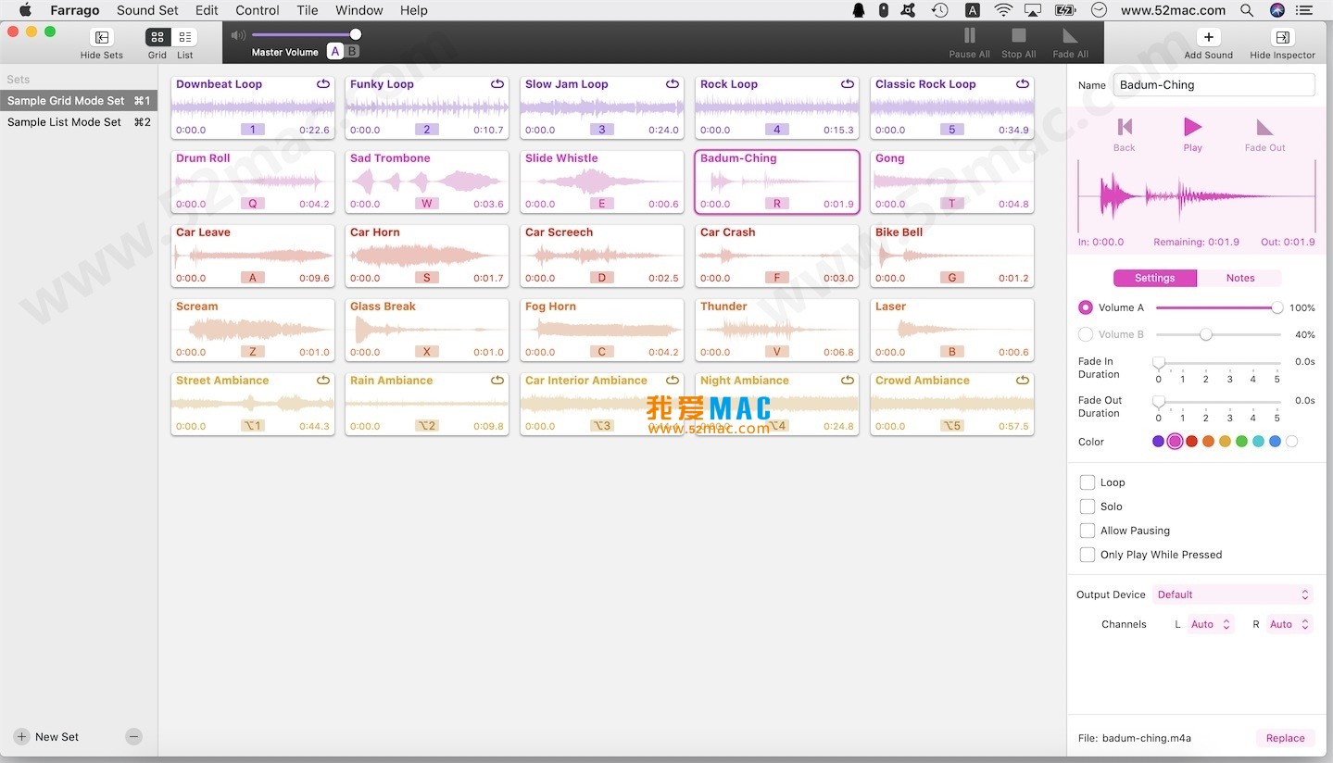The width and height of the screenshot is (1333, 763).
Task: Switch to the Notes tab
Action: click(x=1240, y=278)
